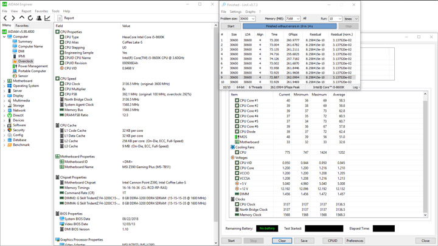
Task: Click the Clocks group icon
Action: (232, 199)
